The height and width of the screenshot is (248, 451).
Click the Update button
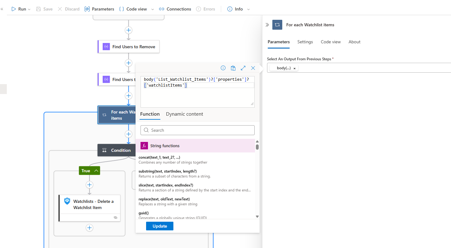[160, 226]
